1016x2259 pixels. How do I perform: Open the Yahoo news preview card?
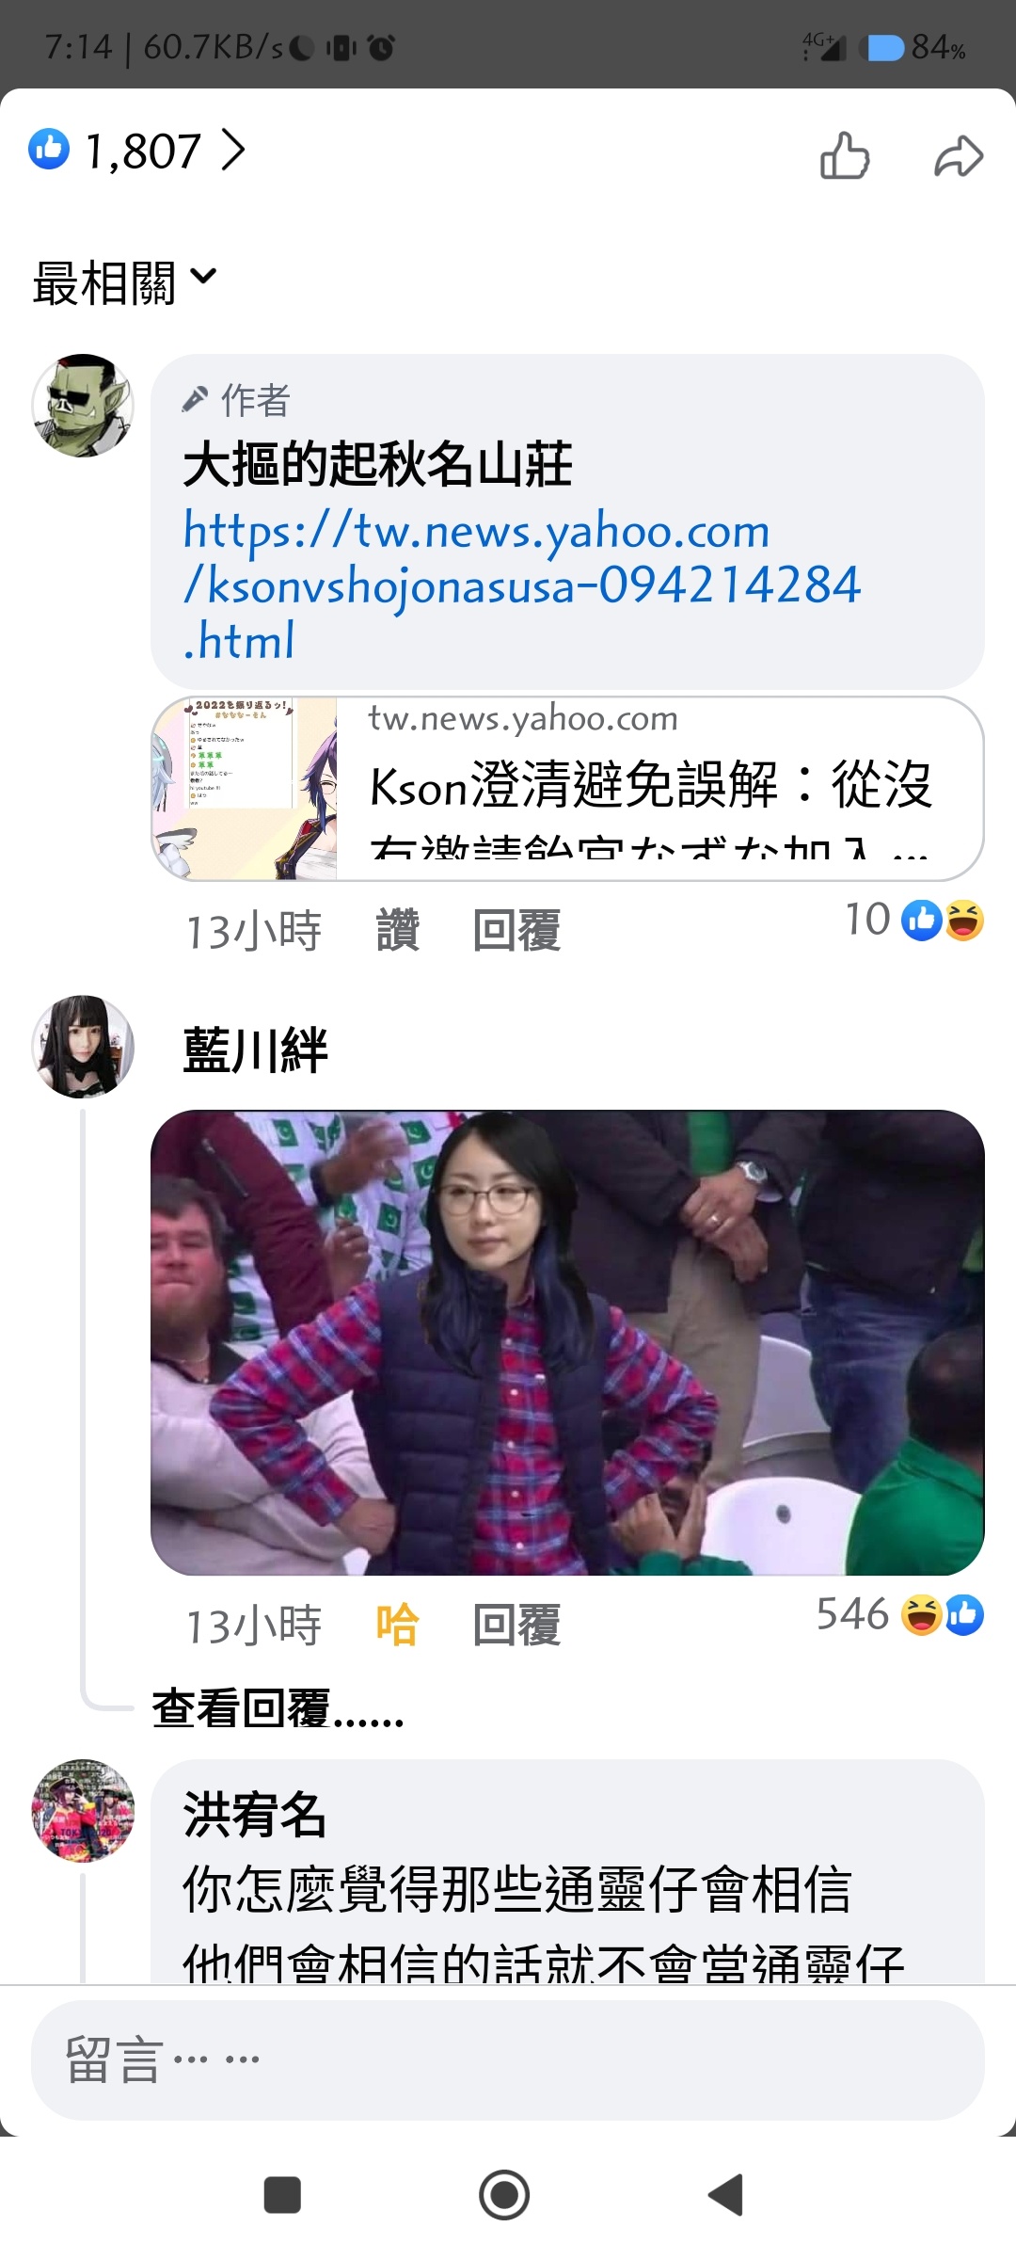[567, 789]
